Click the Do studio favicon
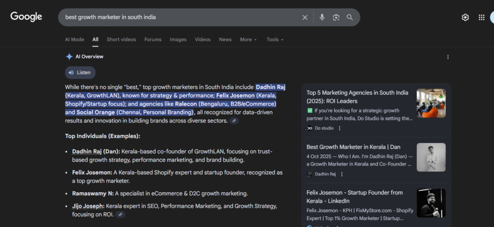Viewport: 494px width, 227px height. [309, 128]
